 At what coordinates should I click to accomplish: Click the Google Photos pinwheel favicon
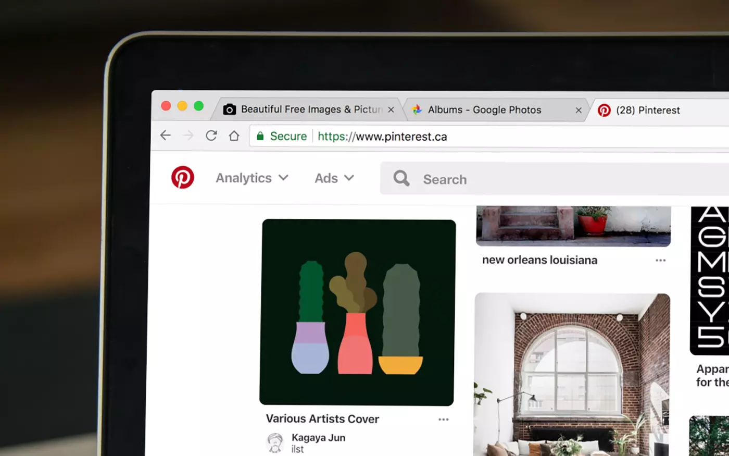click(x=417, y=109)
